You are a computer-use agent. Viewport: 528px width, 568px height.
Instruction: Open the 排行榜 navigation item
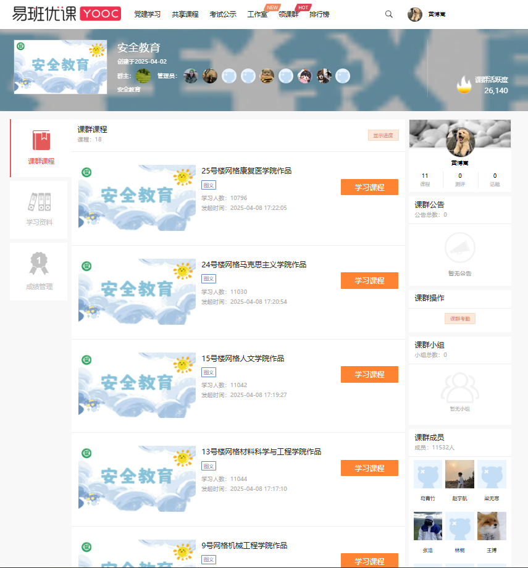319,14
